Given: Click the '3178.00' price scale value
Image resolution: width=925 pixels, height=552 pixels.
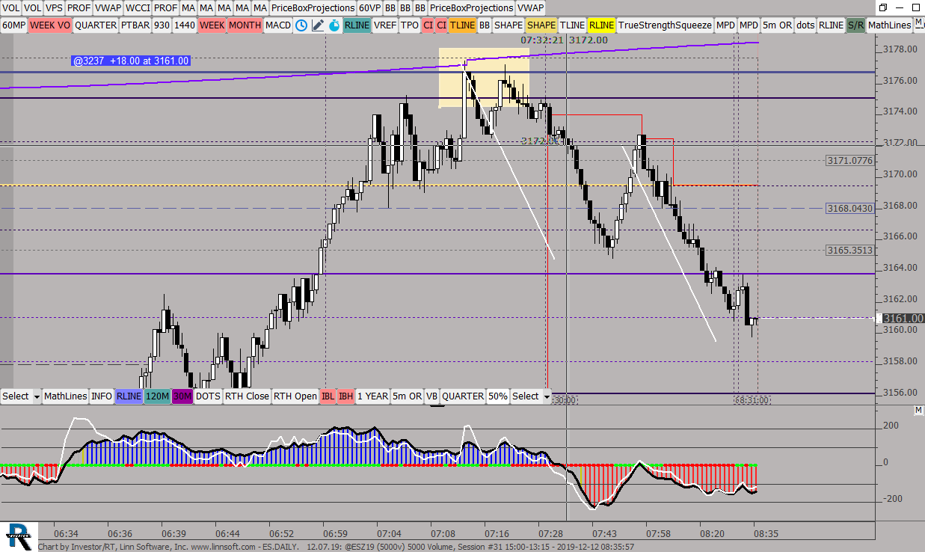Looking at the screenshot, I should [900, 49].
